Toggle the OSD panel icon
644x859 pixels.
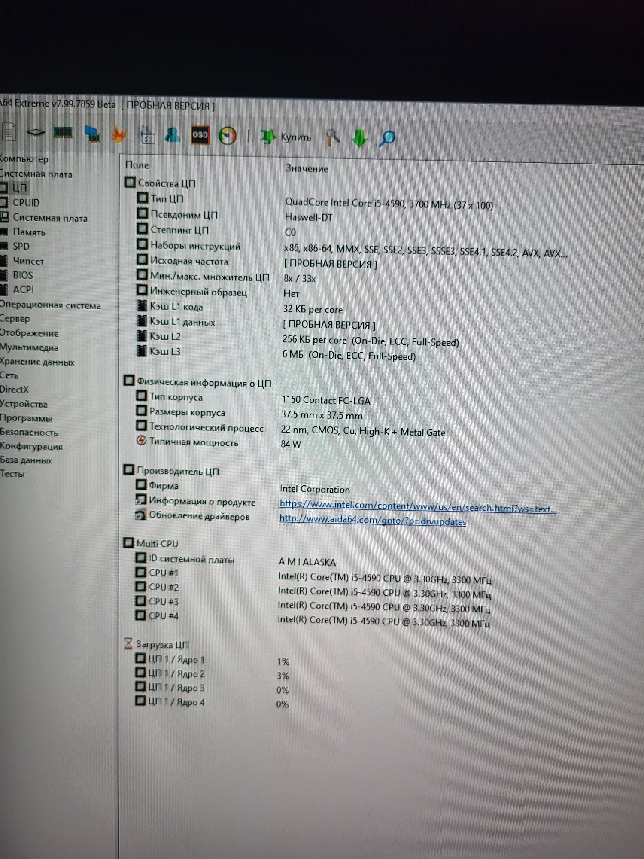point(200,135)
